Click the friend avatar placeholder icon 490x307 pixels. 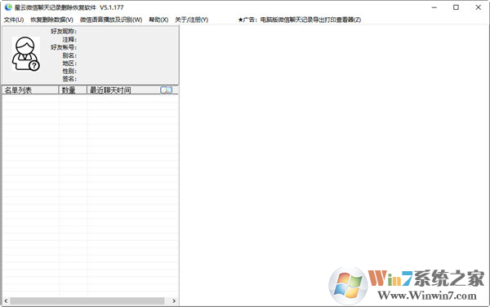[x=26, y=54]
